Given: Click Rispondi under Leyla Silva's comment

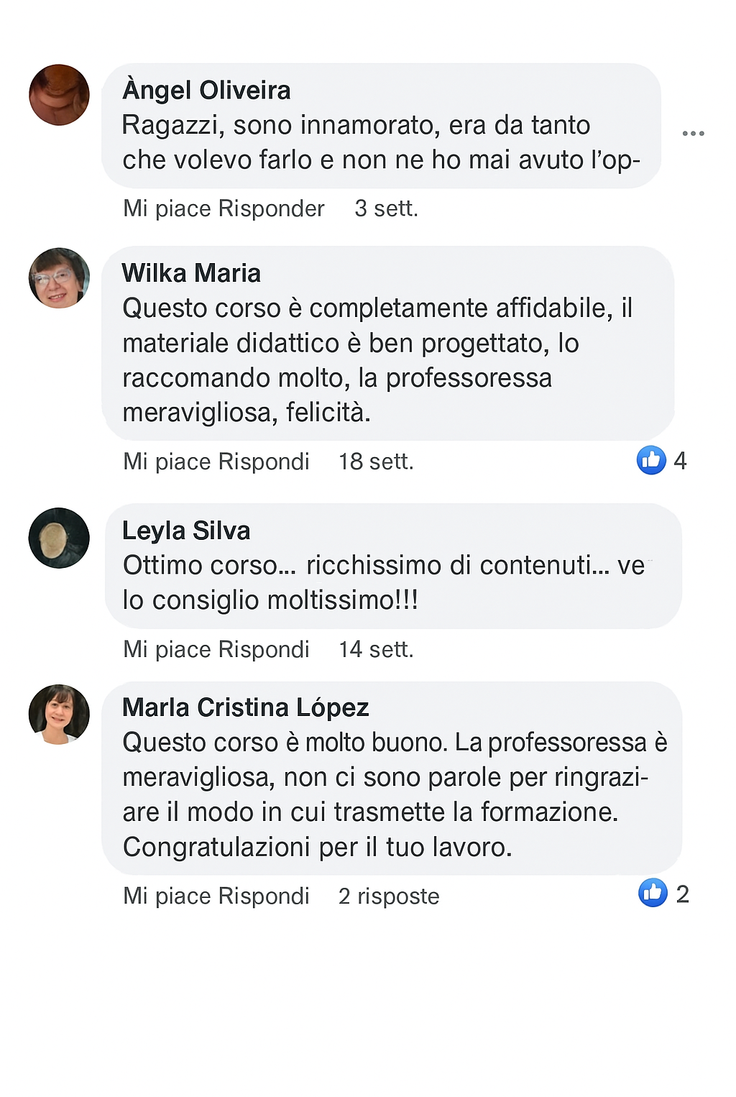Looking at the screenshot, I should (x=264, y=649).
